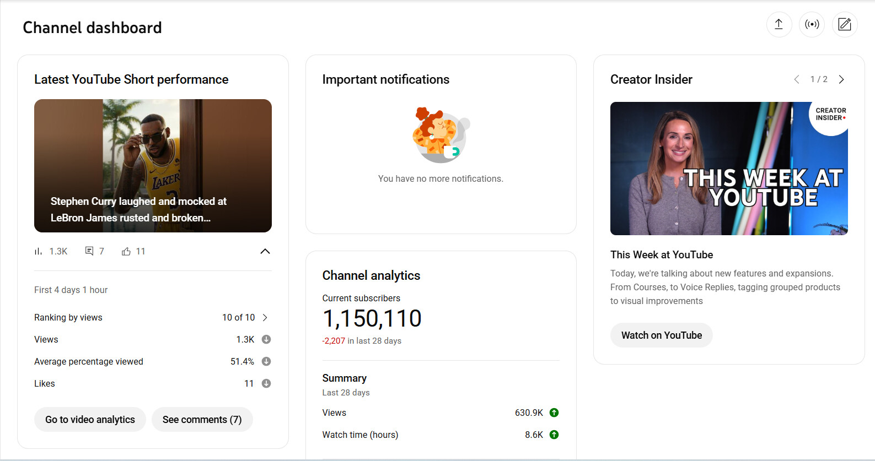Click Watch on YouTube button
Viewport: 875px width, 461px height.
(661, 335)
